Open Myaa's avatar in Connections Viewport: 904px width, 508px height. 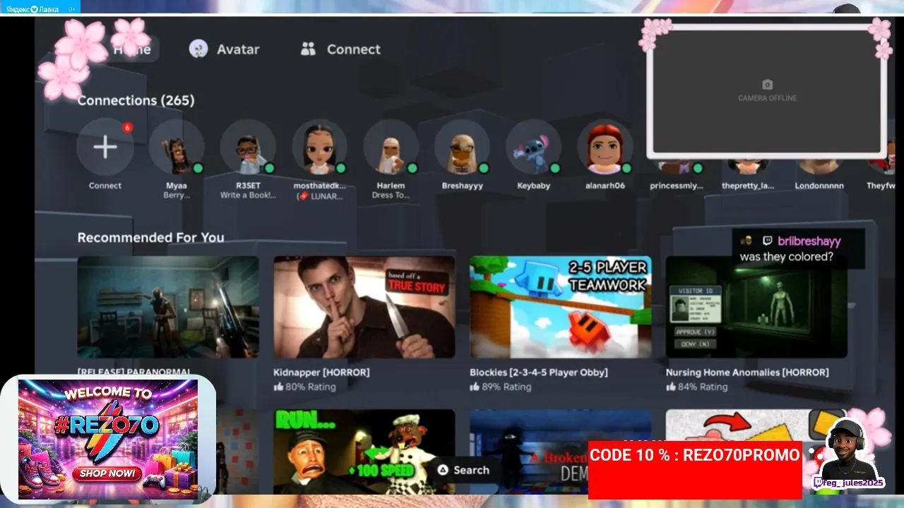(177, 147)
